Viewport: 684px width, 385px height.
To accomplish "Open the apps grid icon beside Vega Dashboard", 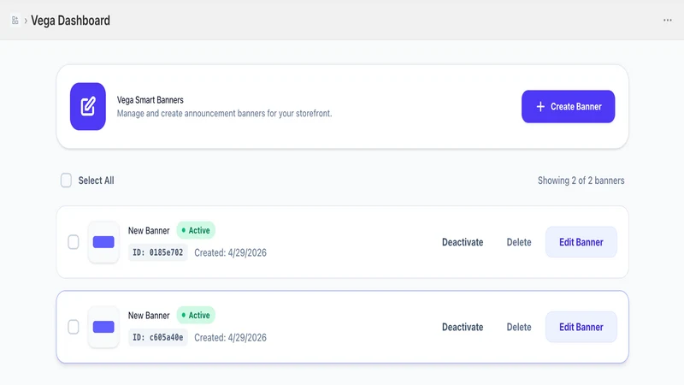I will 15,21.
